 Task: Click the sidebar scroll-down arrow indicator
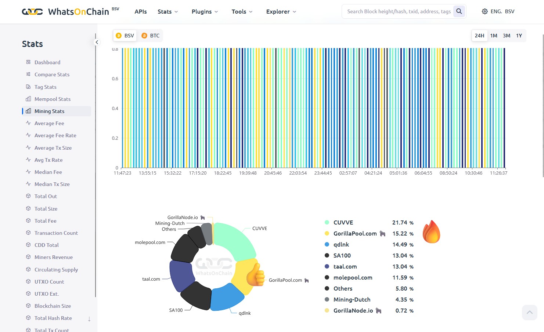coord(89,319)
